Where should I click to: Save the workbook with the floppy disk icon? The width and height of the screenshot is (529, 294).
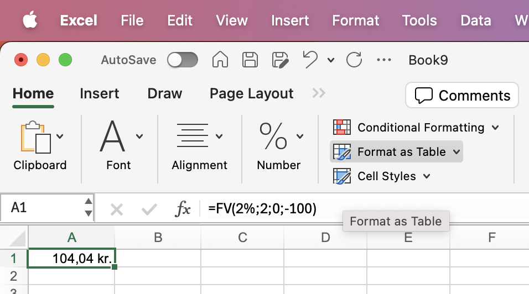point(250,60)
